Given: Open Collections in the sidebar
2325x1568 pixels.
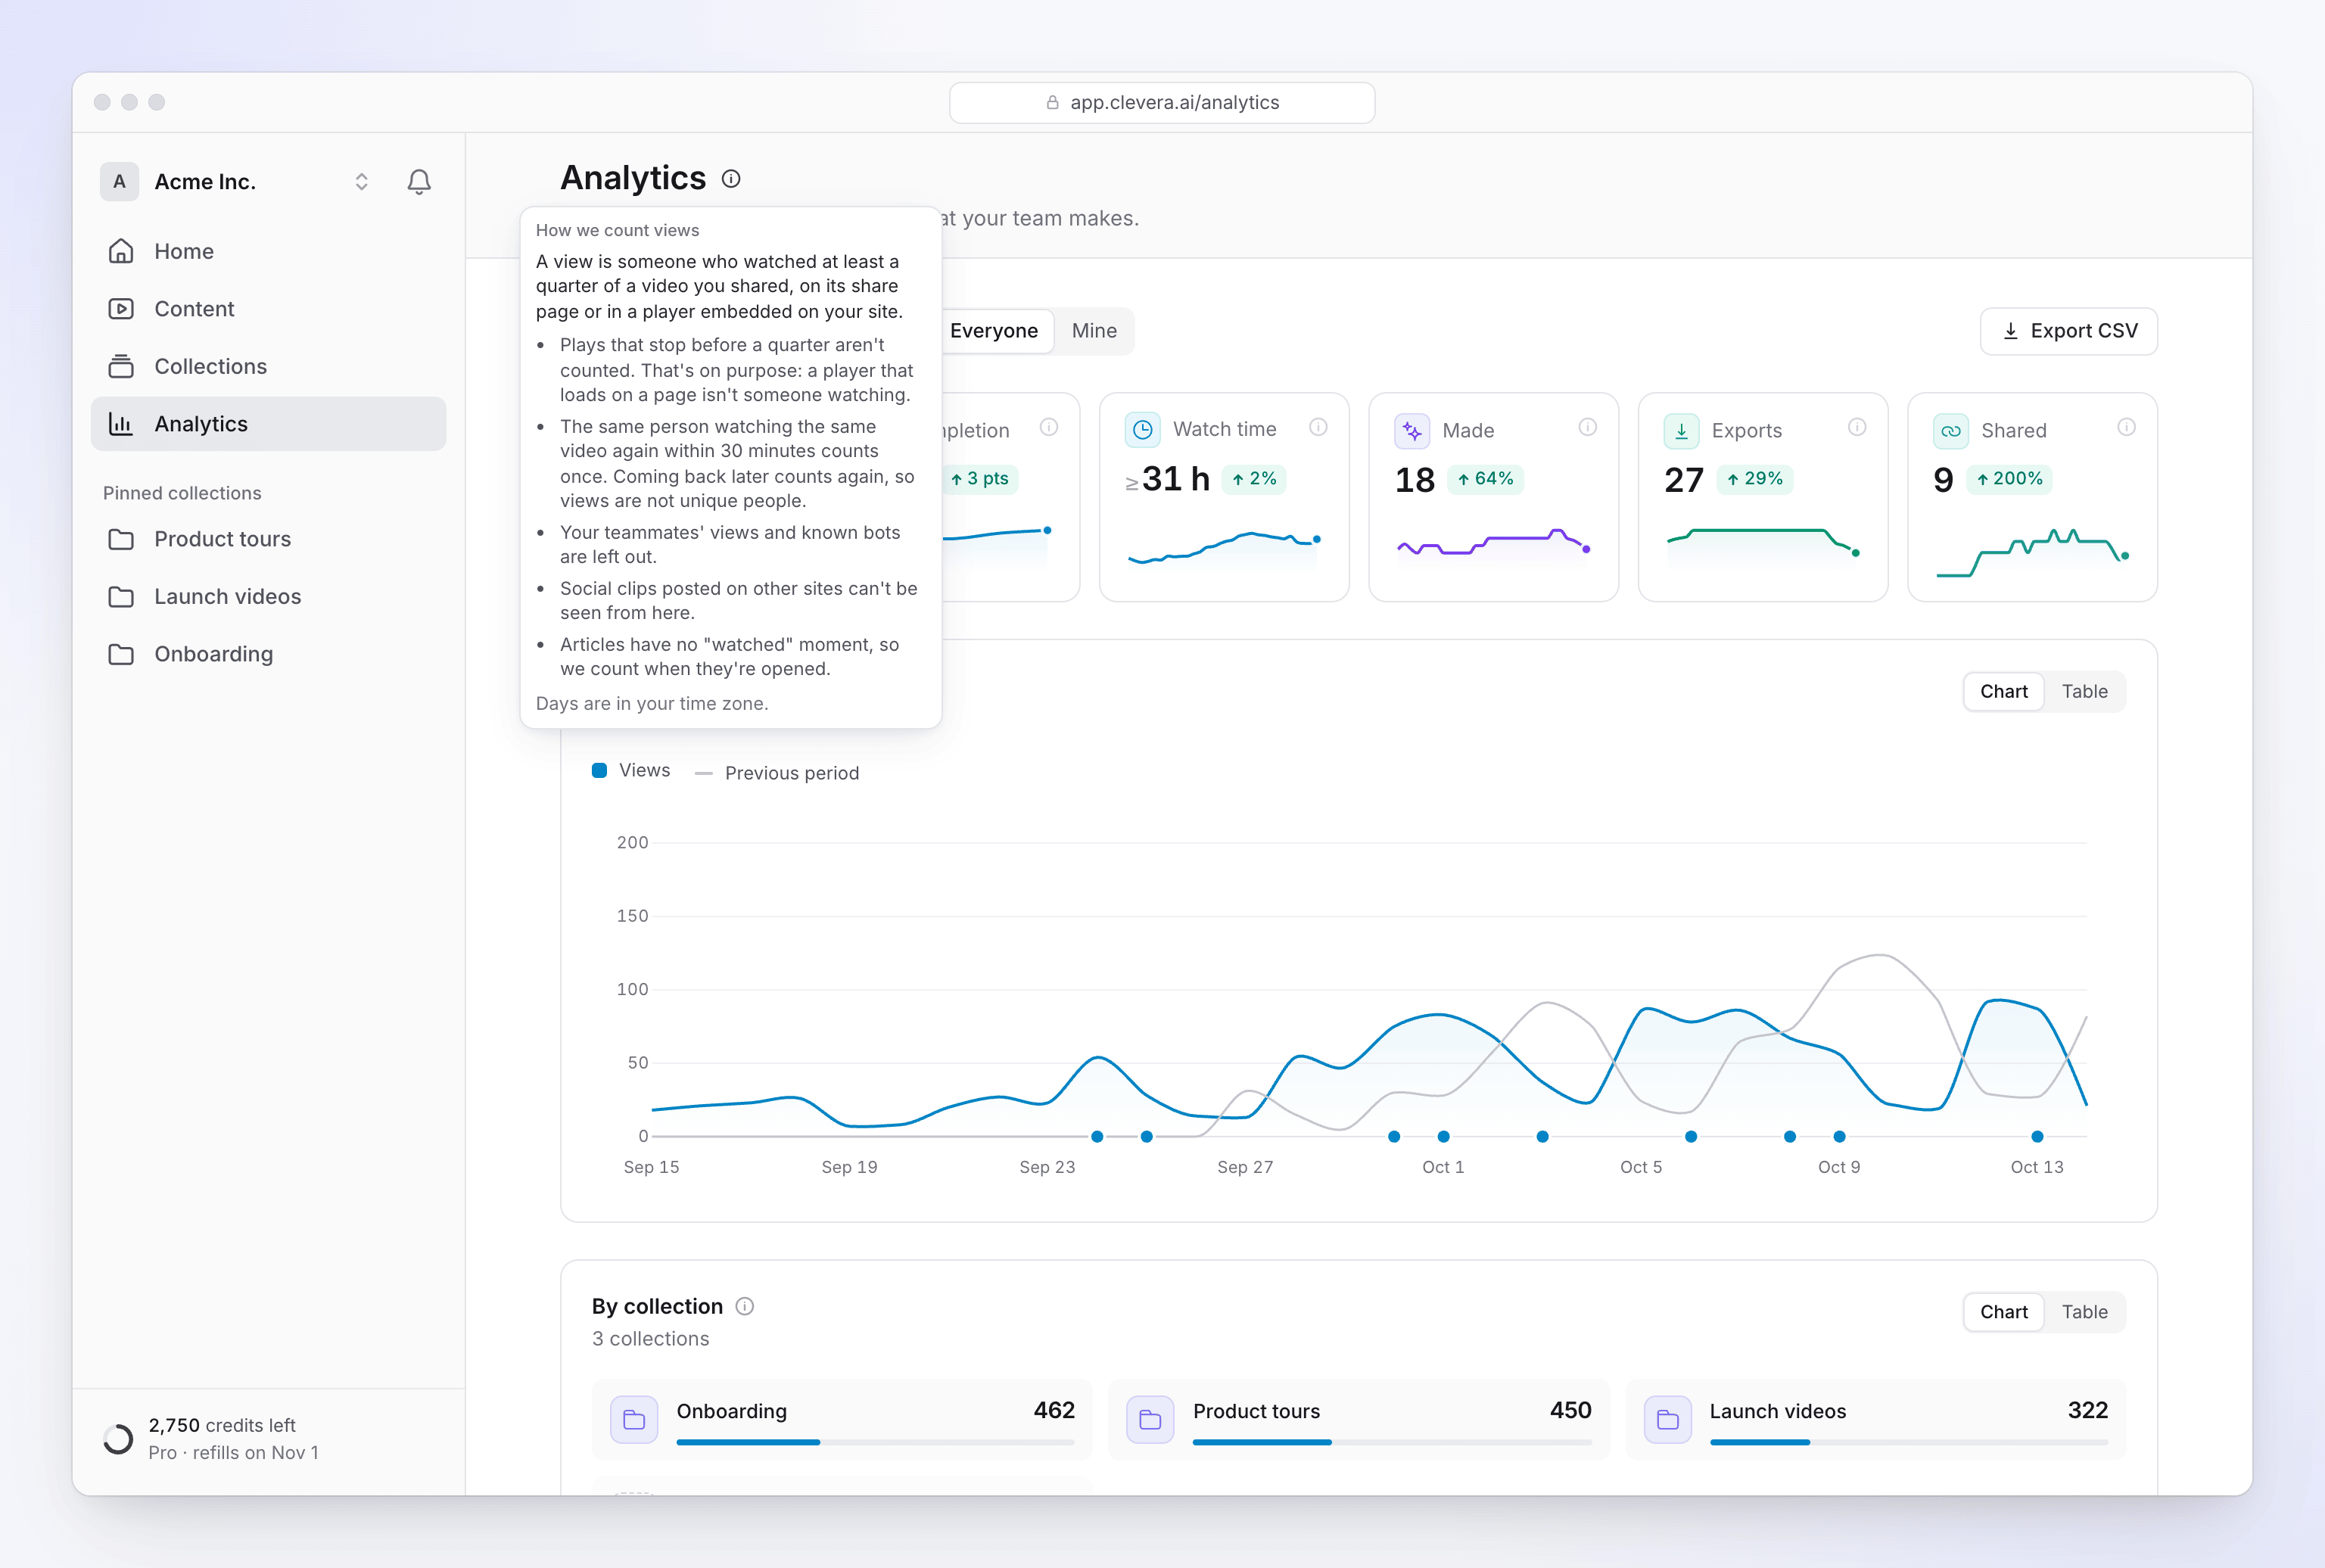Looking at the screenshot, I should (268, 366).
